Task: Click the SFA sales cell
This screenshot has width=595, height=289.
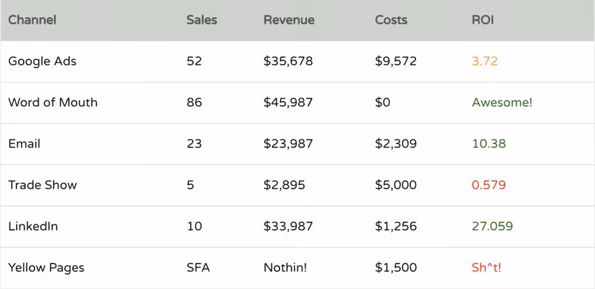Action: [x=198, y=268]
